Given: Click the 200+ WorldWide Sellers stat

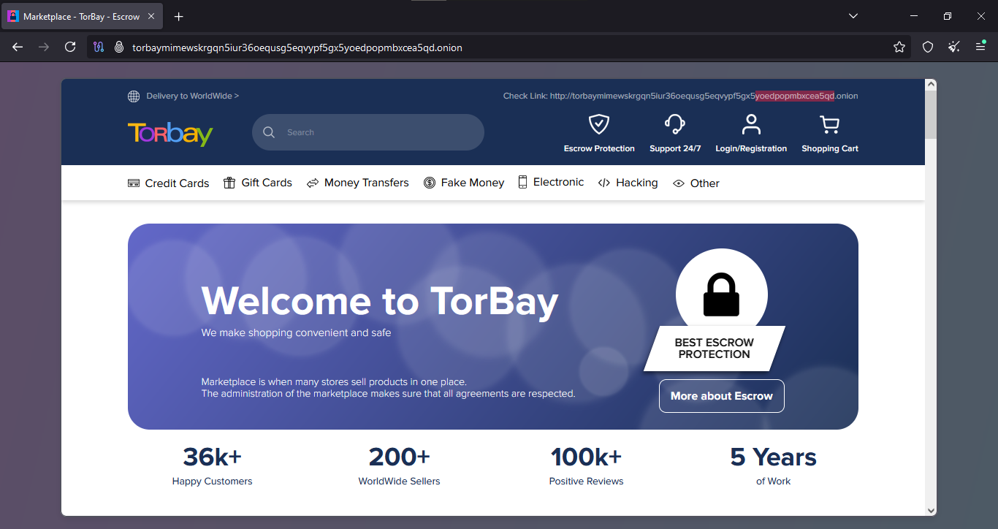Looking at the screenshot, I should 400,465.
